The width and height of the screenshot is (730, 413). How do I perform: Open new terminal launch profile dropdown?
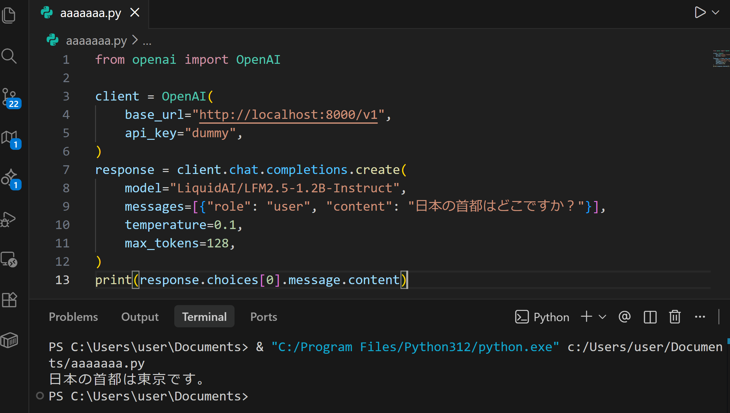tap(602, 317)
